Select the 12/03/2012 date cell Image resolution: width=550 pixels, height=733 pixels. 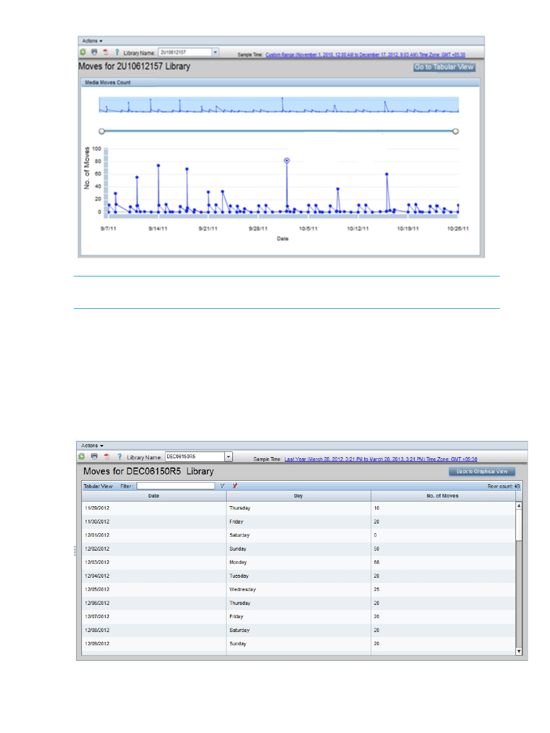click(154, 563)
